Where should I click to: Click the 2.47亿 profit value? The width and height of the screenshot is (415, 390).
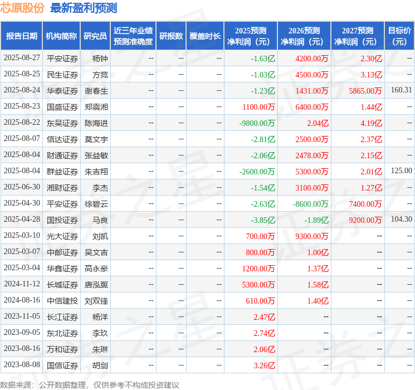264,317
